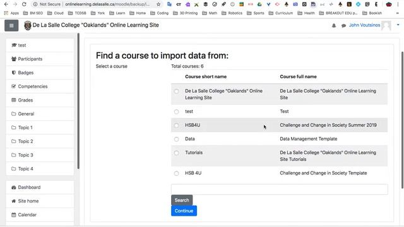Click the CT extension icon
This screenshot has width=404, height=227.
pos(179,4)
